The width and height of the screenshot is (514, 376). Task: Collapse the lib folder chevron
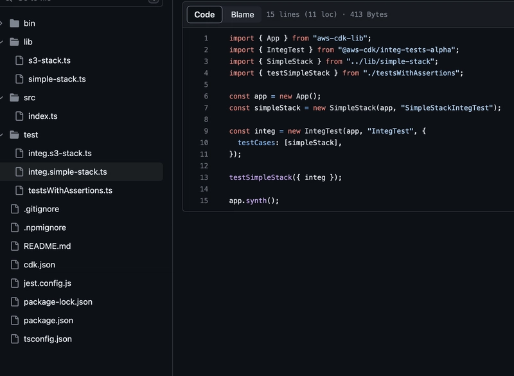[1, 42]
